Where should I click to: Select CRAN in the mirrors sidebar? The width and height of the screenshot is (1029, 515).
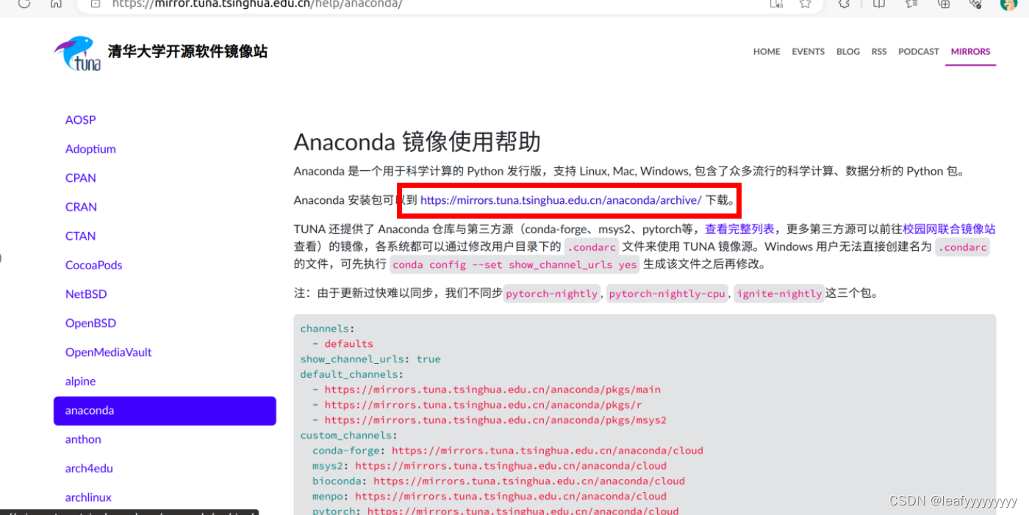[81, 207]
